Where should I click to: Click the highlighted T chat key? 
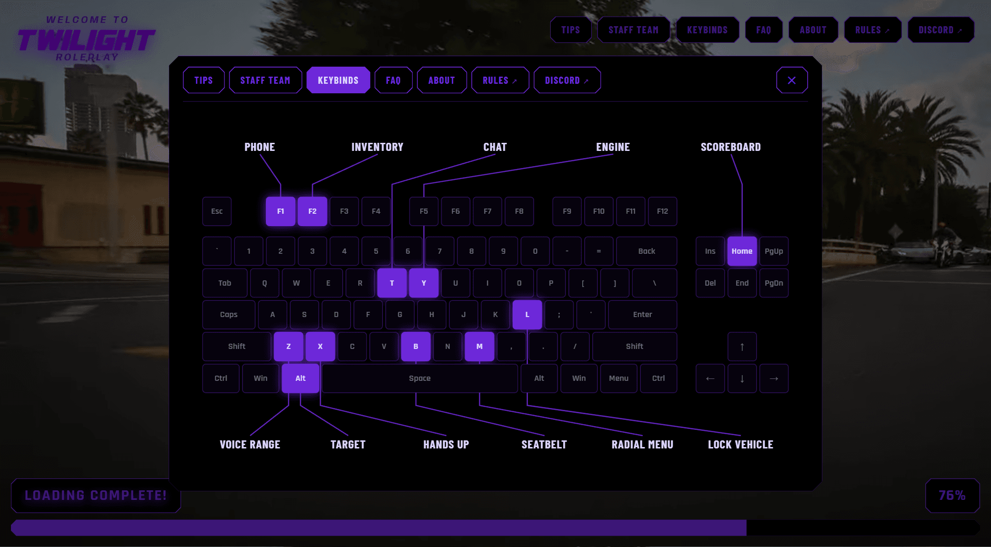(392, 283)
